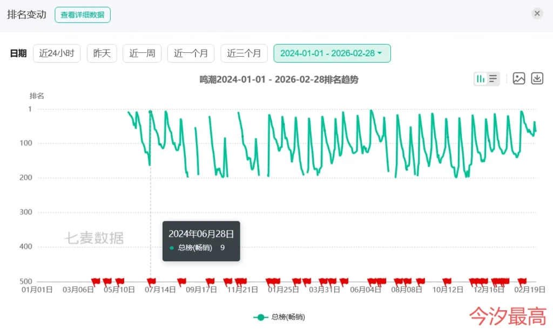Click the 查看详细数据 button
Image resolution: width=553 pixels, height=334 pixels.
coord(82,15)
